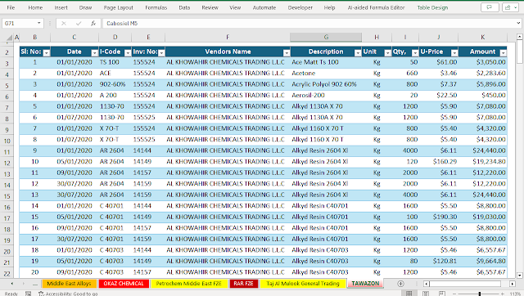Select the Aerosil-200 description cell
The height and width of the screenshot is (296, 524).
point(326,95)
